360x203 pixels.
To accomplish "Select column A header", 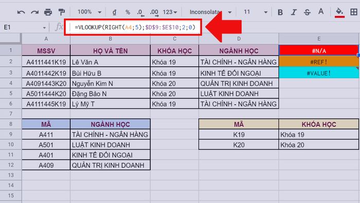I will tap(46, 39).
